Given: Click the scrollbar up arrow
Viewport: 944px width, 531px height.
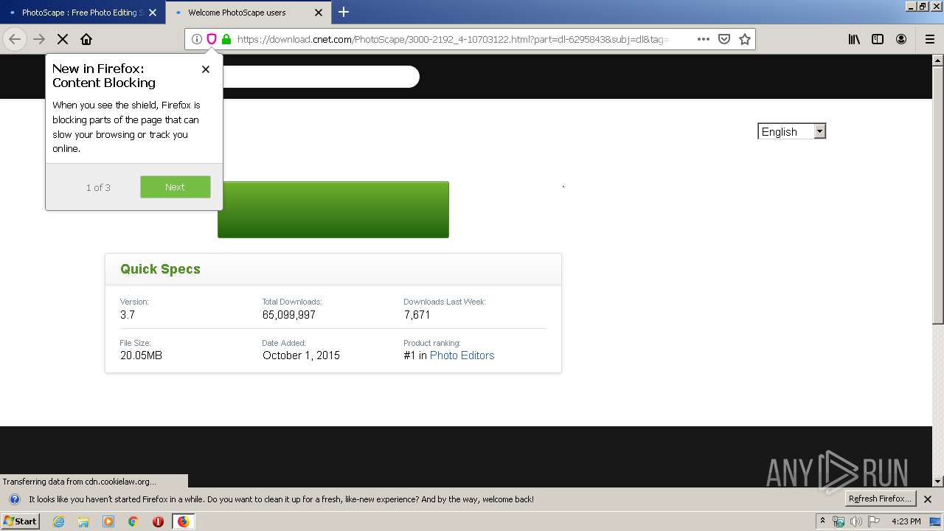Looking at the screenshot, I should 937,60.
